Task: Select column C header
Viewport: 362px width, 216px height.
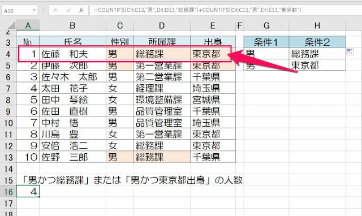Action: click(120, 25)
